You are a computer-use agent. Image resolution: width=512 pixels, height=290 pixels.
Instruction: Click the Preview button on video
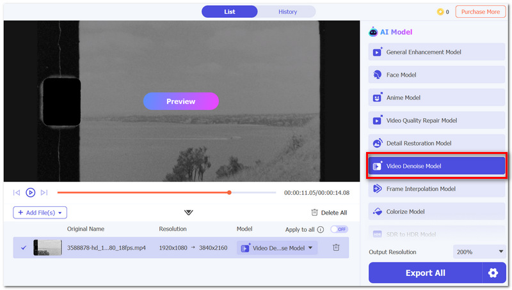(181, 102)
